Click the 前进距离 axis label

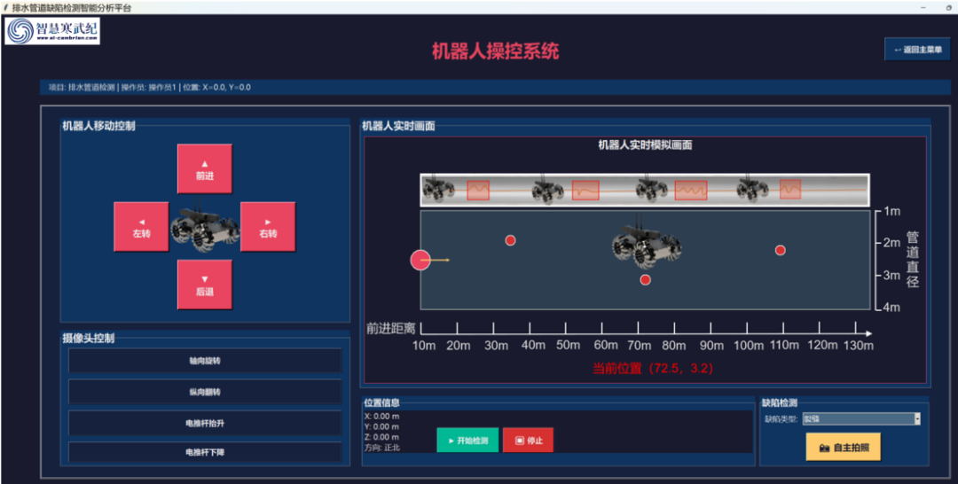pos(391,328)
